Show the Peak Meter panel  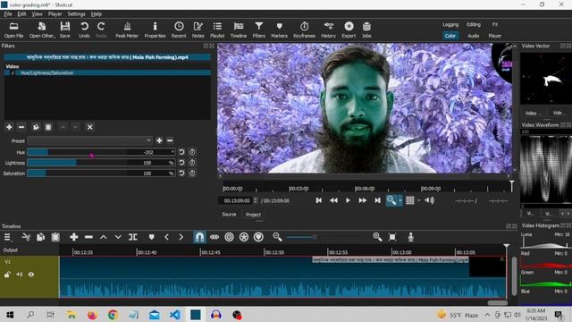pyautogui.click(x=127, y=30)
